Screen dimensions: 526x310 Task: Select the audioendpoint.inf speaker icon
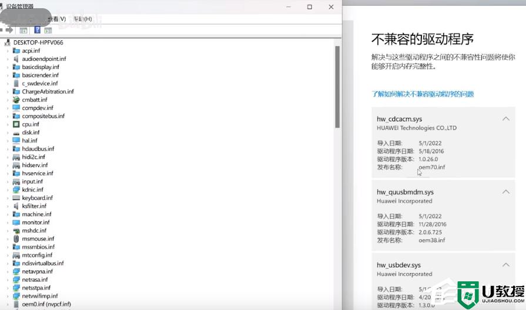16,59
